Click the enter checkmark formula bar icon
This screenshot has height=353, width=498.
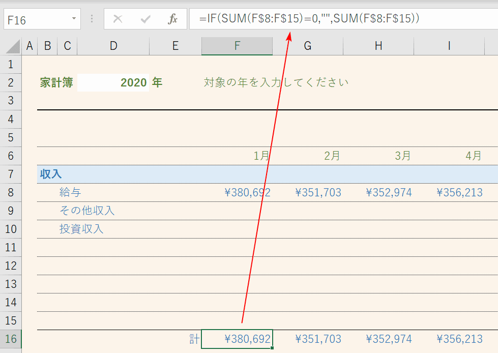145,19
